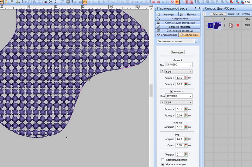Pin the Параметры объекта panel
The height and width of the screenshot is (167, 252).
click(x=195, y=8)
